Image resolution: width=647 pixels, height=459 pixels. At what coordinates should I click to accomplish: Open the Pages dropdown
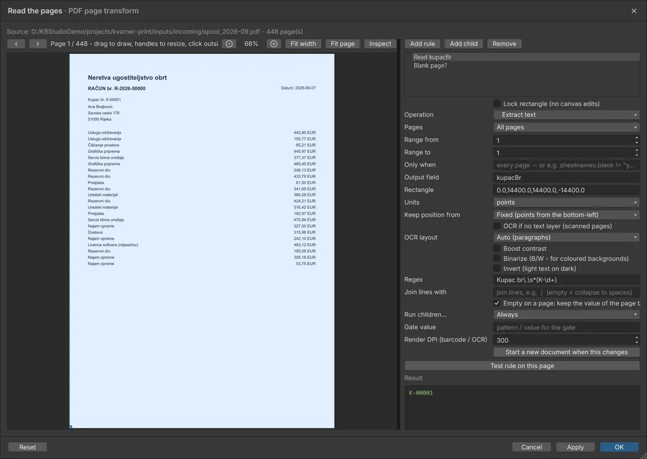click(566, 127)
